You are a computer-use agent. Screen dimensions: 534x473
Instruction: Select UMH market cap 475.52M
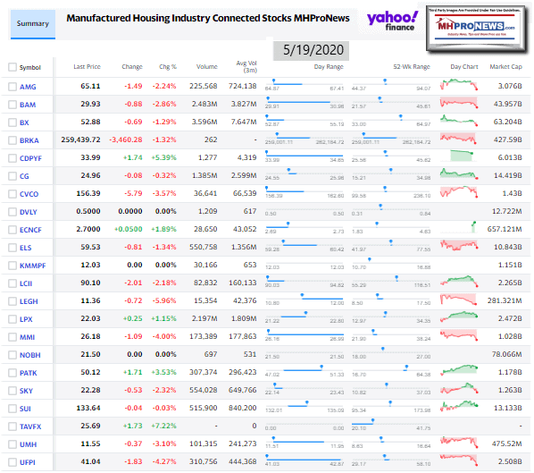pos(506,444)
